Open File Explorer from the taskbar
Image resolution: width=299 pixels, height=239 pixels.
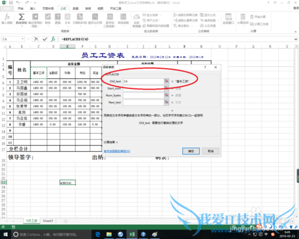pyautogui.click(x=109, y=234)
